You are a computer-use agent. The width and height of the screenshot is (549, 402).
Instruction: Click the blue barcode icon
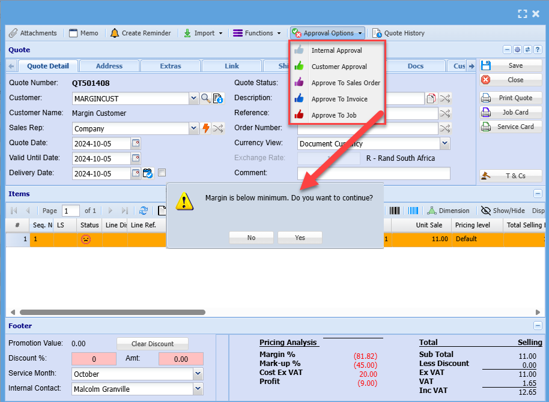pos(413,211)
